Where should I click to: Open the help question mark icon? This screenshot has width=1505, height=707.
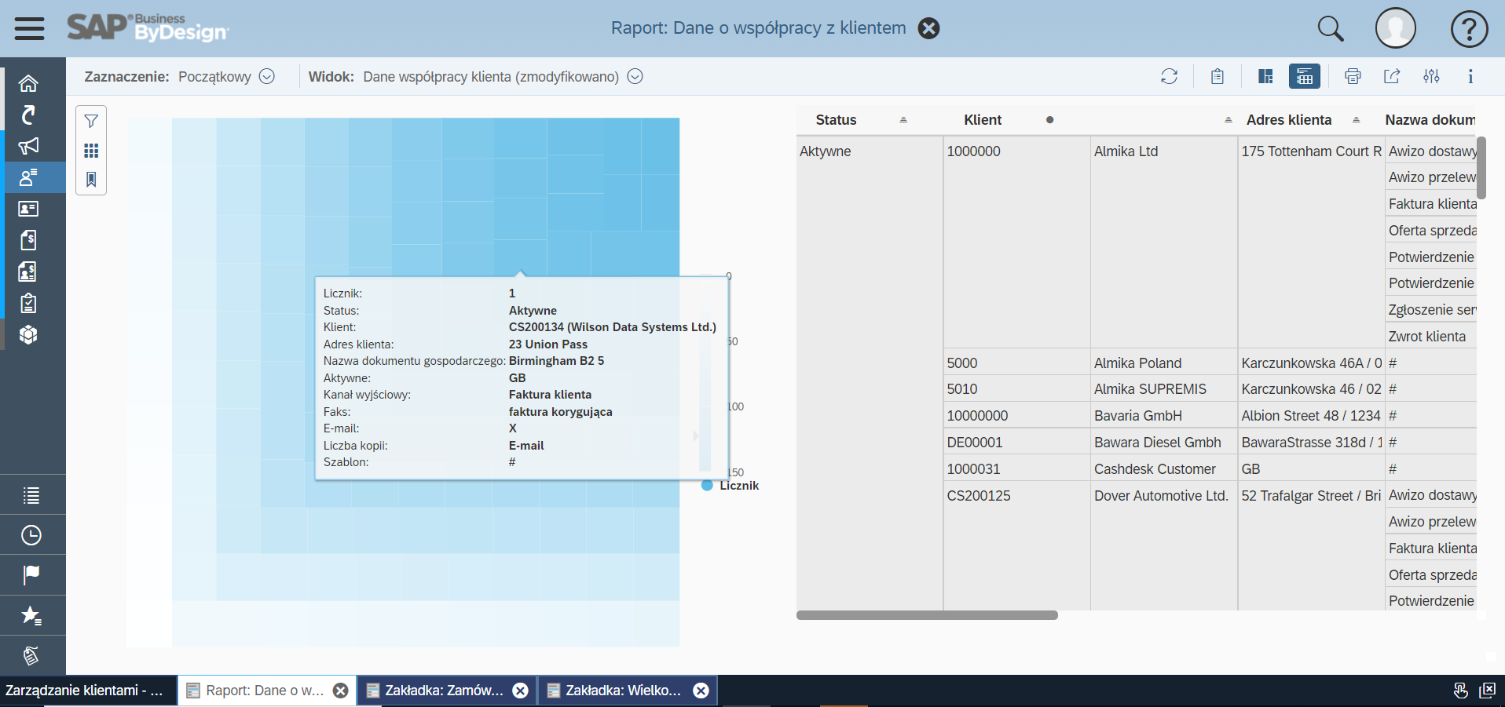[1469, 28]
